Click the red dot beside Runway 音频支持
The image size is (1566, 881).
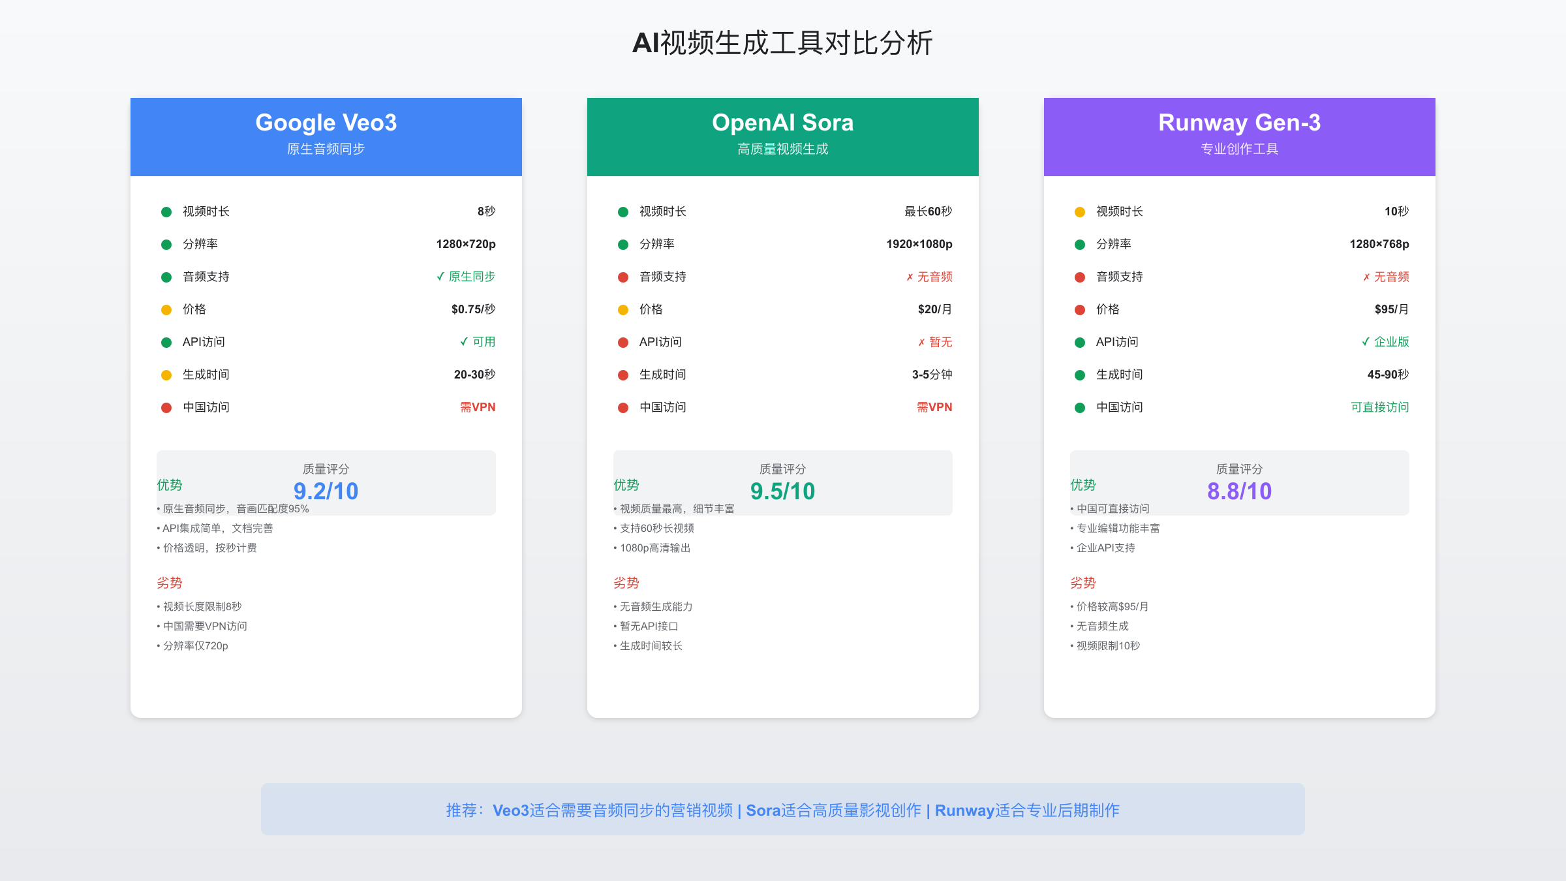click(x=1080, y=277)
